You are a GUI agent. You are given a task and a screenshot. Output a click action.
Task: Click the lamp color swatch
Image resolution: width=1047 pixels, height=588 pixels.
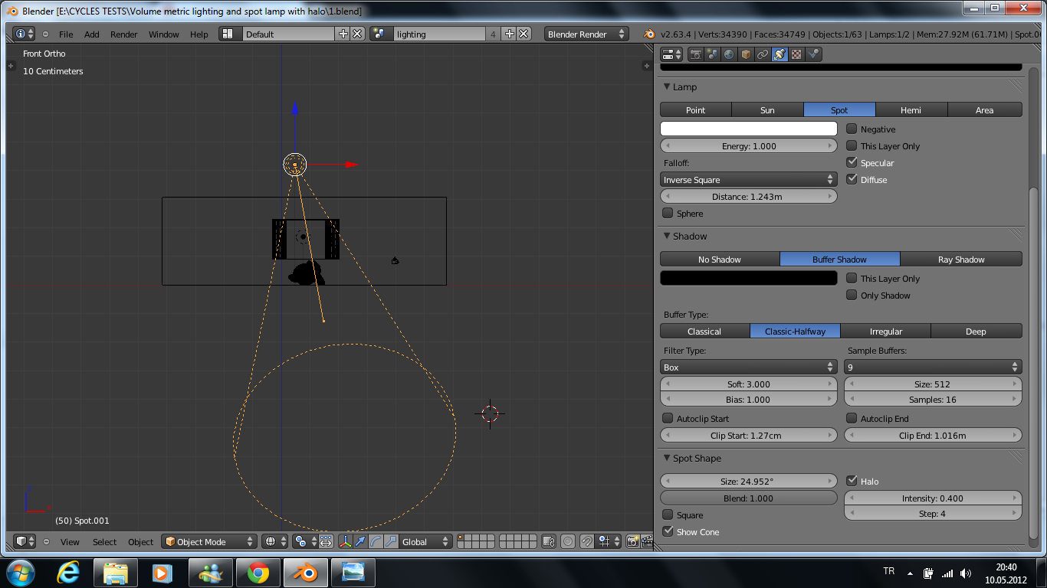(748, 128)
